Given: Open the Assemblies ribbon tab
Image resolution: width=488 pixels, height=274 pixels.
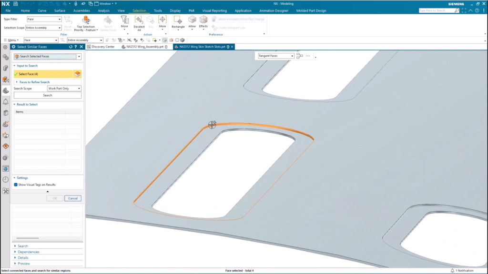Looking at the screenshot, I should [x=81, y=10].
